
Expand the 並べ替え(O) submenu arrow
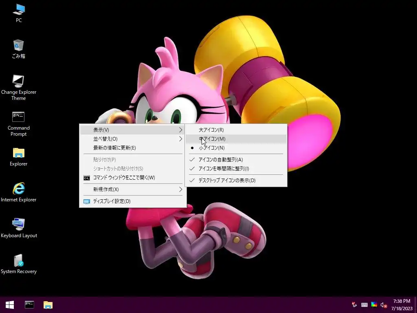180,139
